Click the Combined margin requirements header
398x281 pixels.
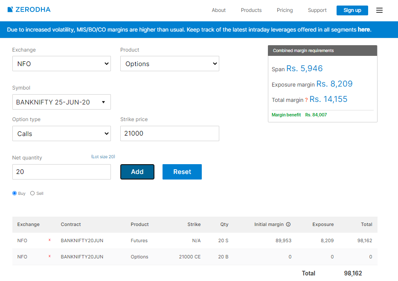coord(322,51)
